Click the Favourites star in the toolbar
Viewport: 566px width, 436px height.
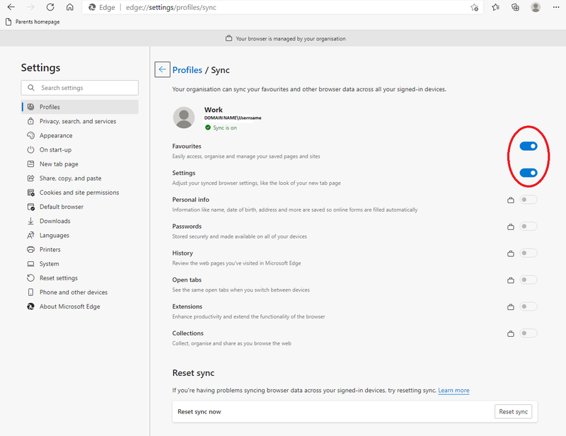(495, 8)
